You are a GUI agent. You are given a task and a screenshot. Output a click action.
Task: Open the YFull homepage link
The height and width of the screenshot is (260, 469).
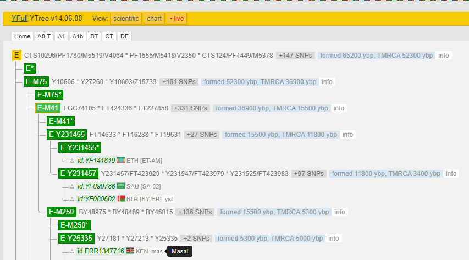[19, 19]
